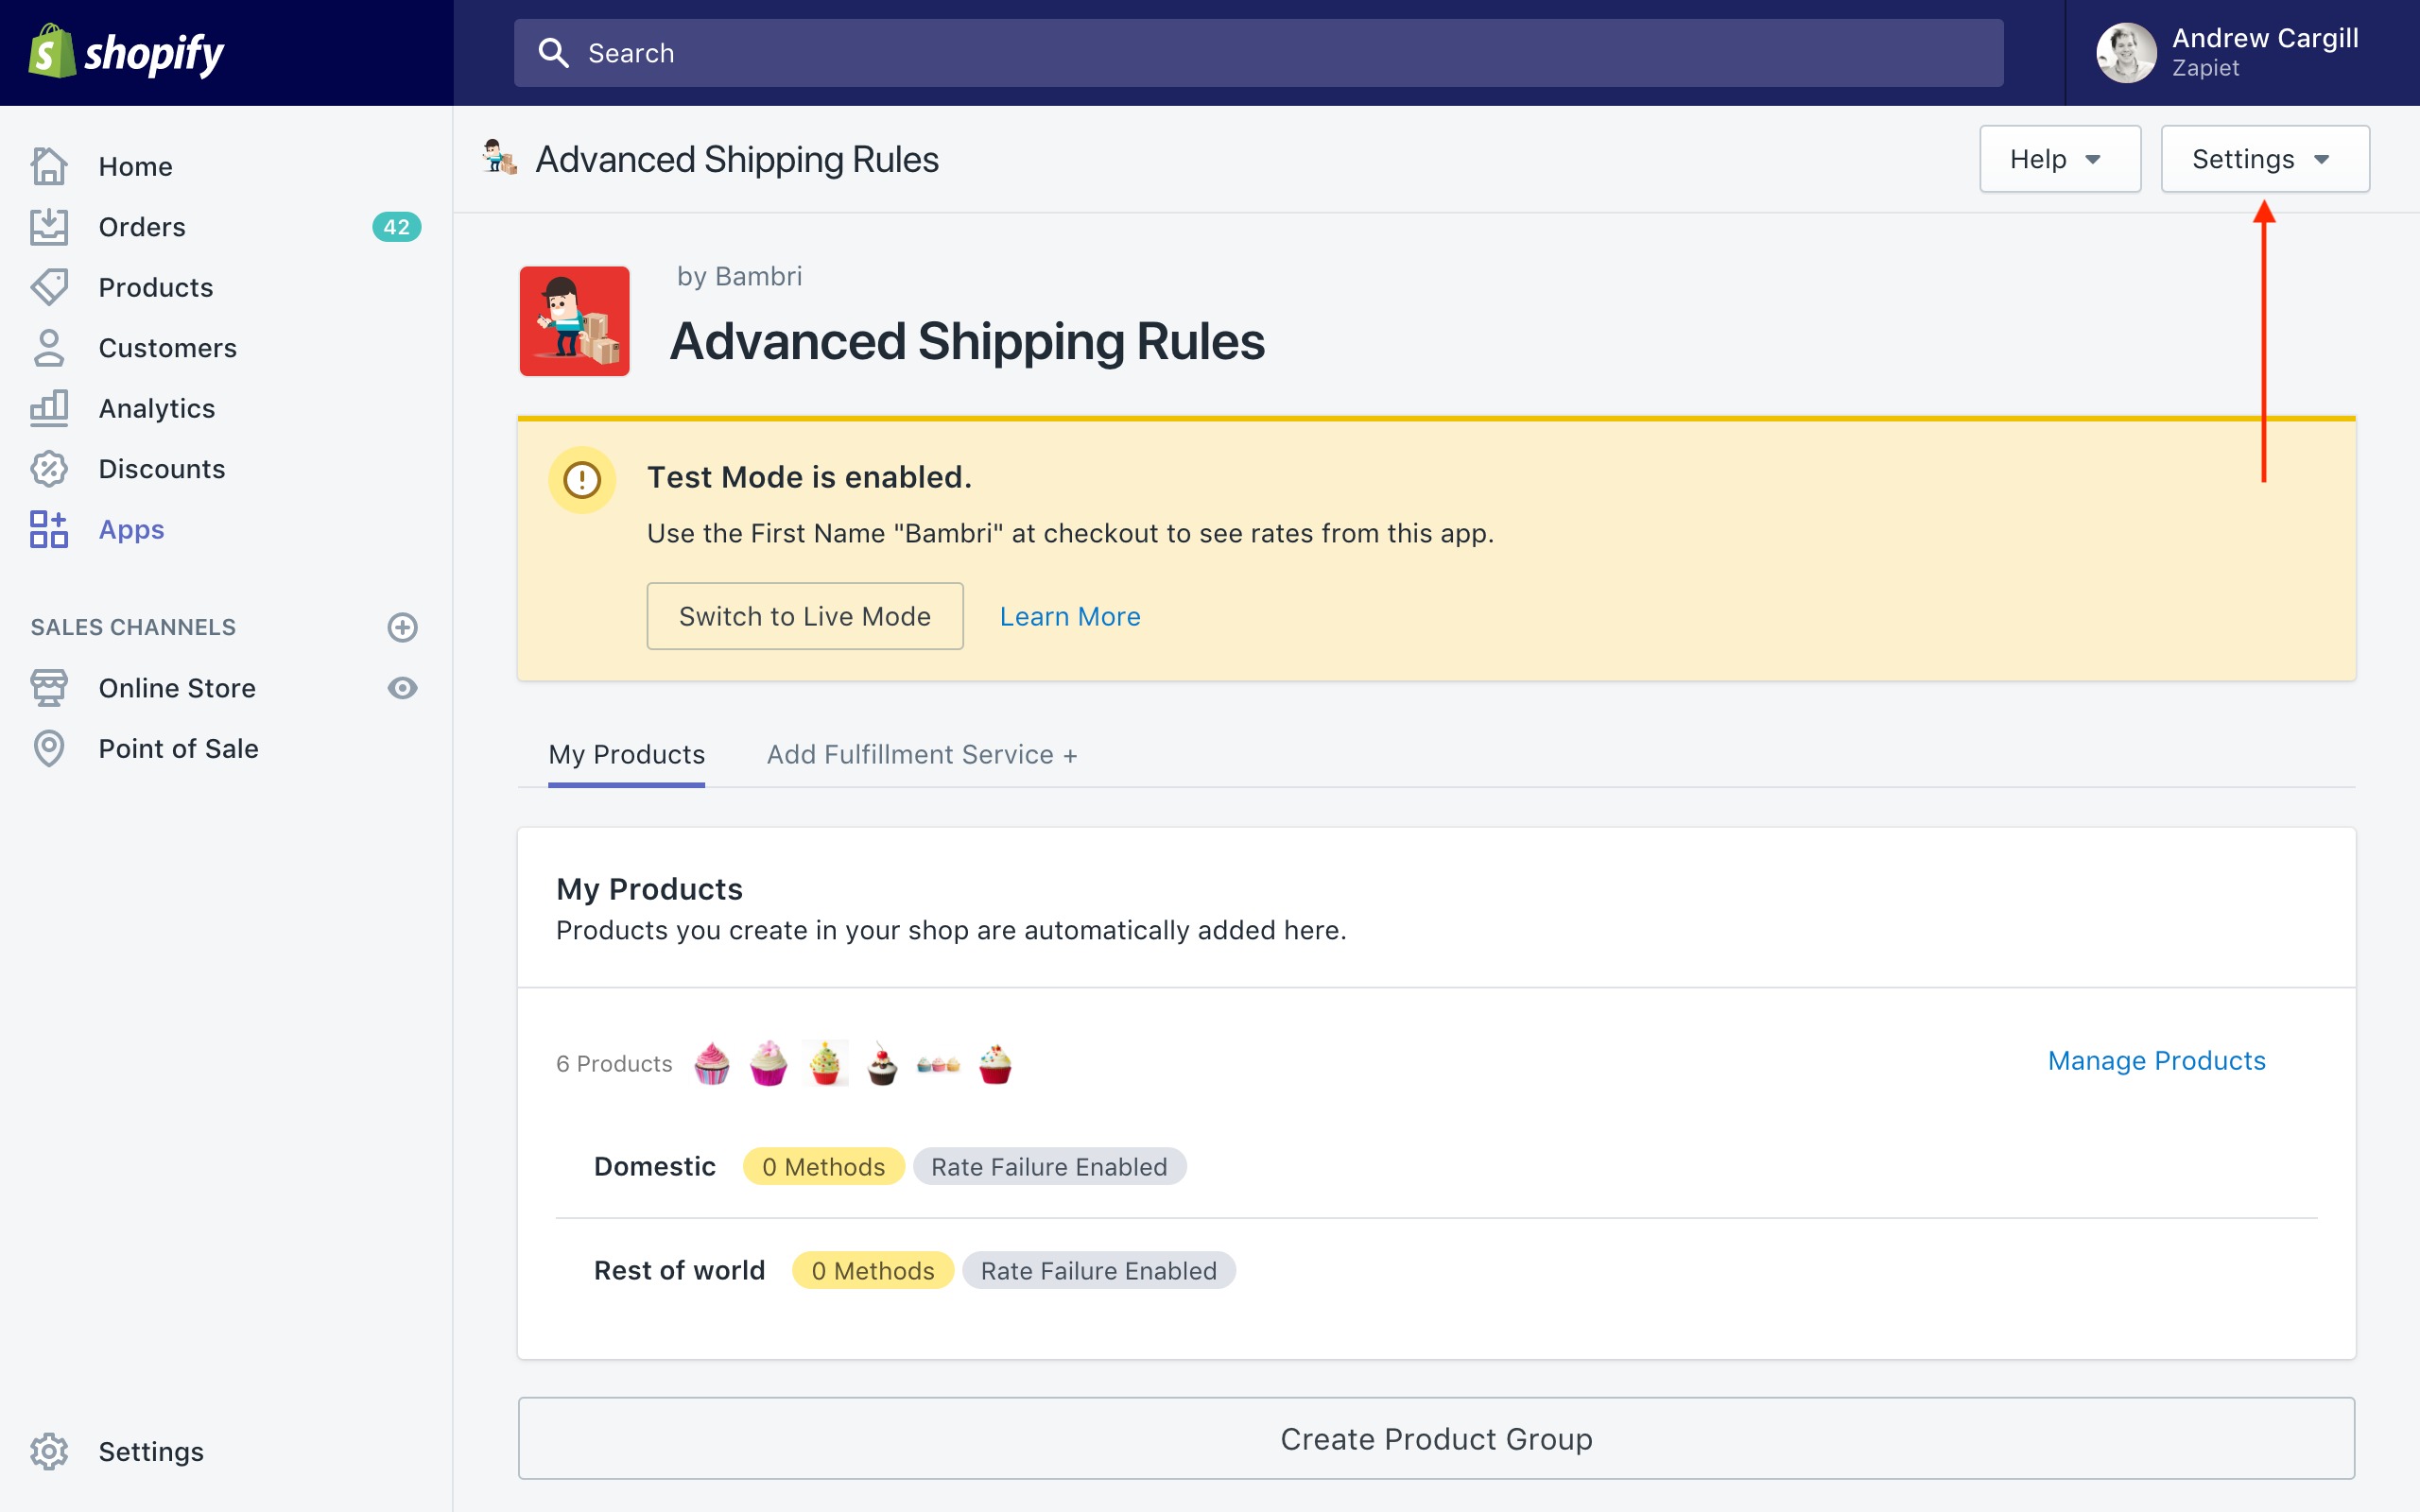Viewport: 2420px width, 1512px height.
Task: Click the large red app logo
Action: click(x=575, y=321)
